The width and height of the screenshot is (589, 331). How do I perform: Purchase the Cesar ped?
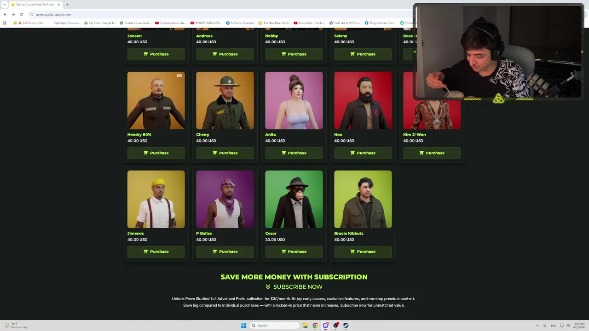point(294,251)
